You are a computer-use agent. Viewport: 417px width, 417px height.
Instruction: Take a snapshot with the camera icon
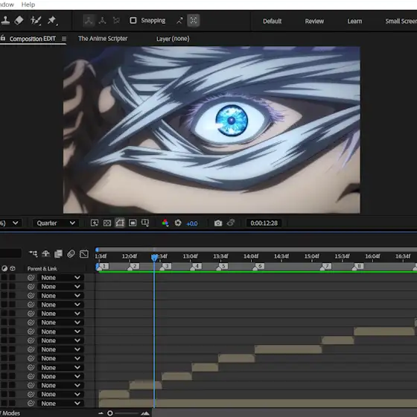pos(218,223)
